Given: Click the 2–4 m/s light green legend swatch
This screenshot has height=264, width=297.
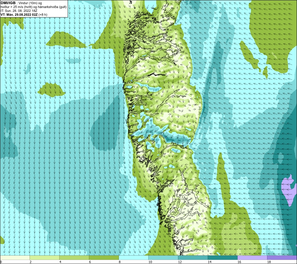Looking at the screenshot, I should coord(45,257).
